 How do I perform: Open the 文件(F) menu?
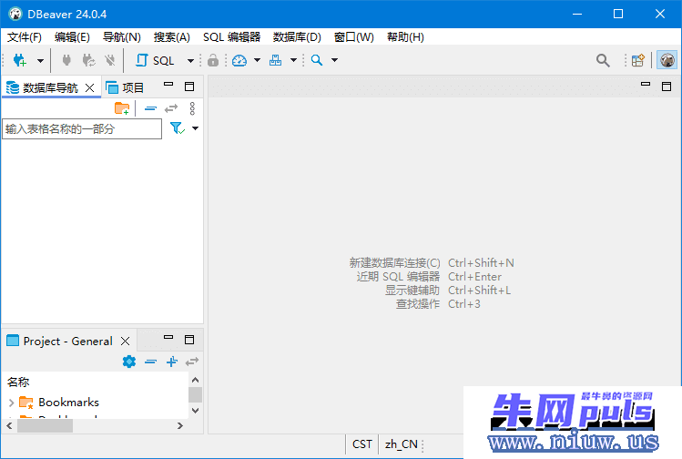tap(25, 37)
